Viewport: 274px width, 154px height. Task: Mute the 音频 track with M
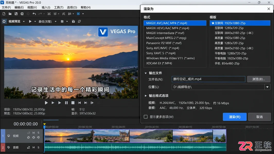point(33,148)
